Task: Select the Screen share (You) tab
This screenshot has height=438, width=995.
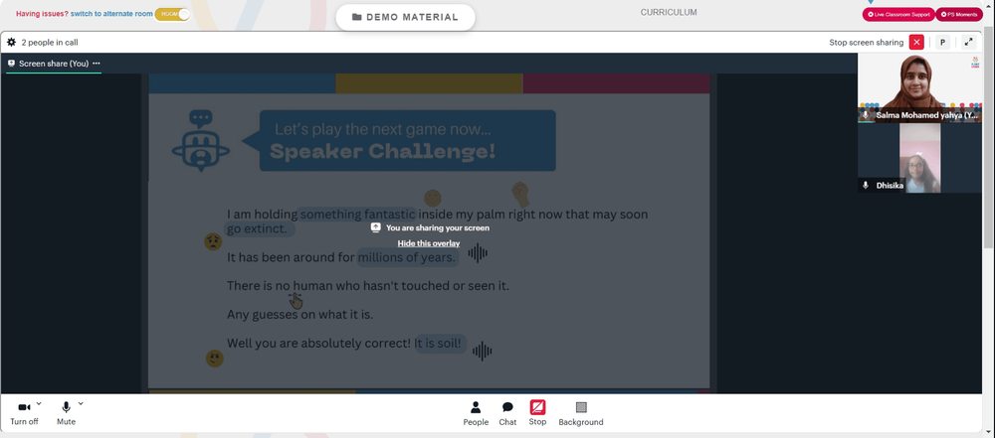Action: (x=54, y=64)
